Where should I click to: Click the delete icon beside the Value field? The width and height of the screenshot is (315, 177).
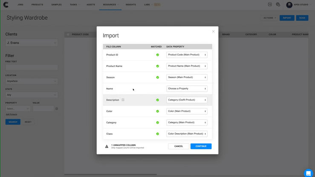pyautogui.click(x=57, y=109)
